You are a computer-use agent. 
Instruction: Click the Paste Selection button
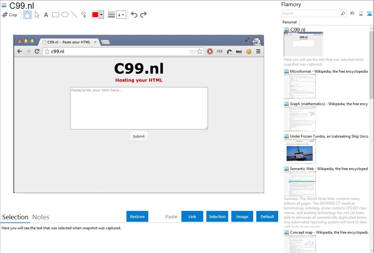point(217,217)
